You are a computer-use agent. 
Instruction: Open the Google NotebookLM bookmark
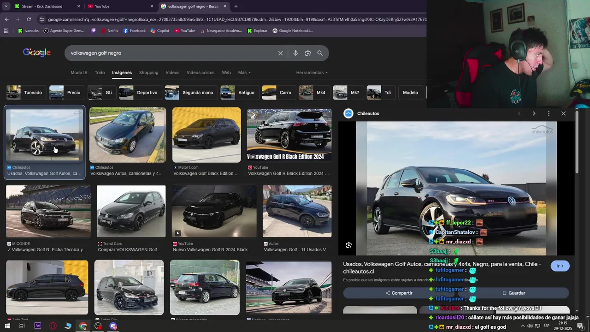point(293,31)
